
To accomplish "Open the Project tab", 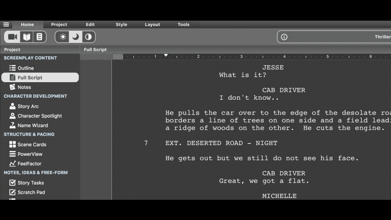I will 59,24.
